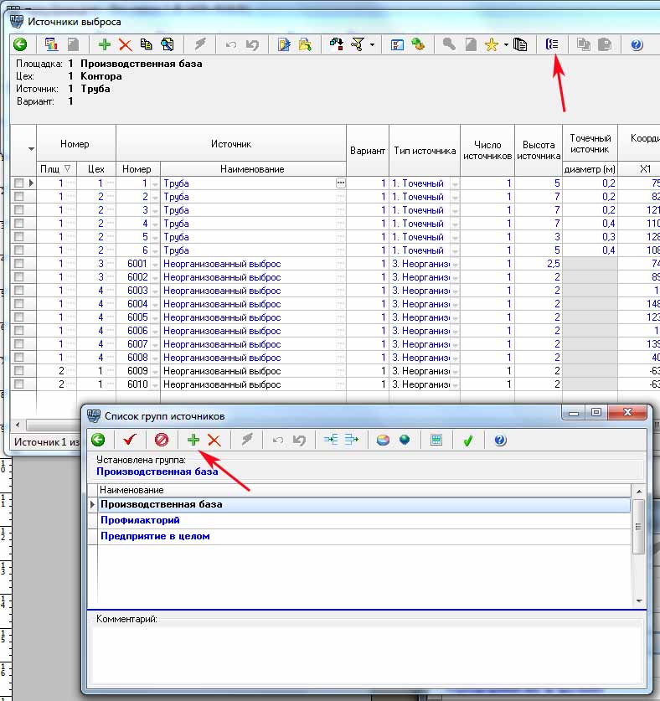Select the Предприятие в целом group
This screenshot has width=660, height=701.
click(155, 536)
